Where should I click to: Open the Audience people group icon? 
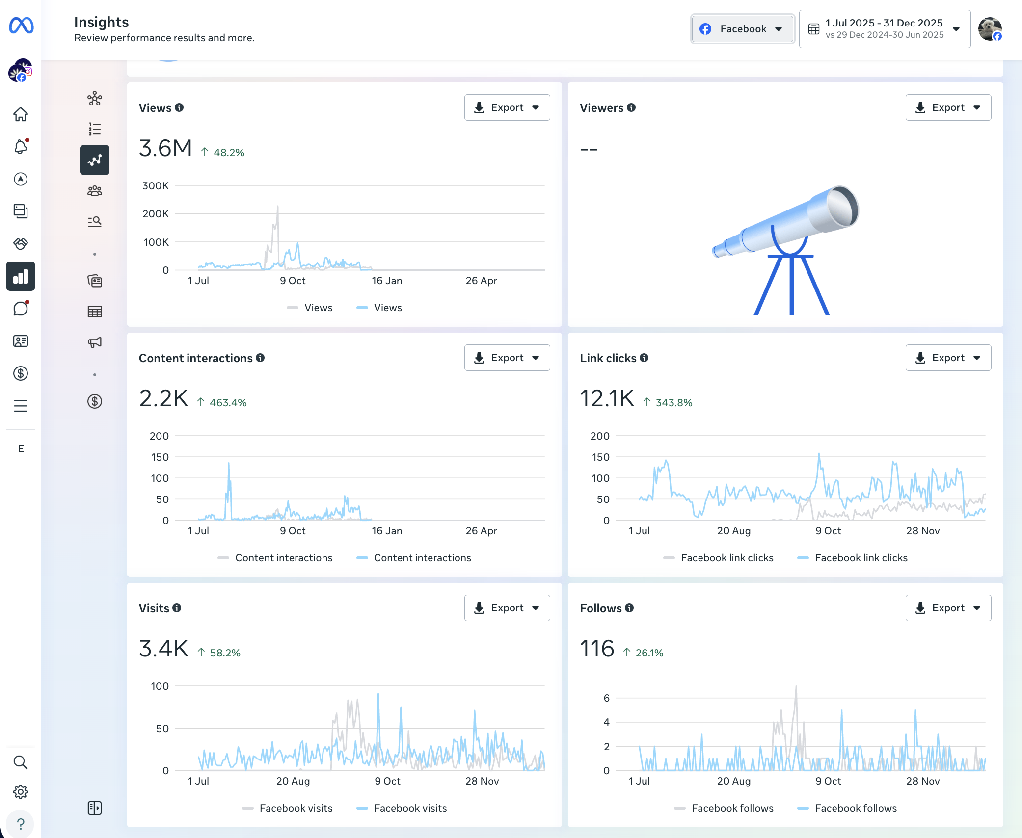[x=94, y=191]
